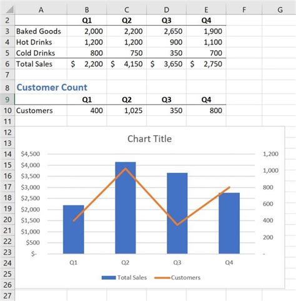Select Total Sales Q3 value 3,650
This screenshot has width=296, height=301.
(166, 64)
